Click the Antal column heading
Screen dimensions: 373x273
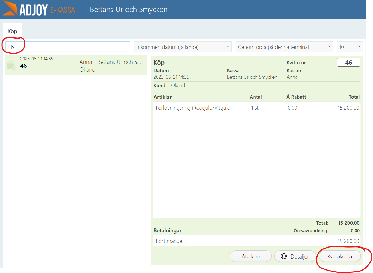coord(255,97)
